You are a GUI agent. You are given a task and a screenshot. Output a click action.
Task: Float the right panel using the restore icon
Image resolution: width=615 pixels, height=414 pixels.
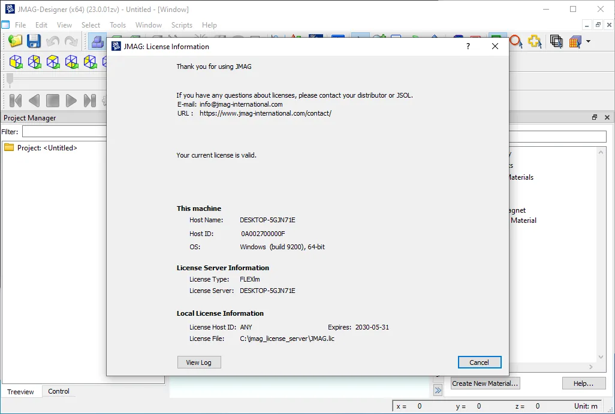pyautogui.click(x=595, y=117)
